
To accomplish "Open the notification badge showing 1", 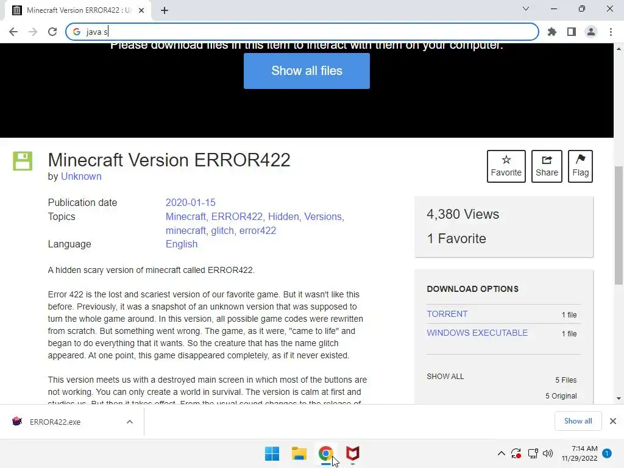I will pyautogui.click(x=606, y=453).
